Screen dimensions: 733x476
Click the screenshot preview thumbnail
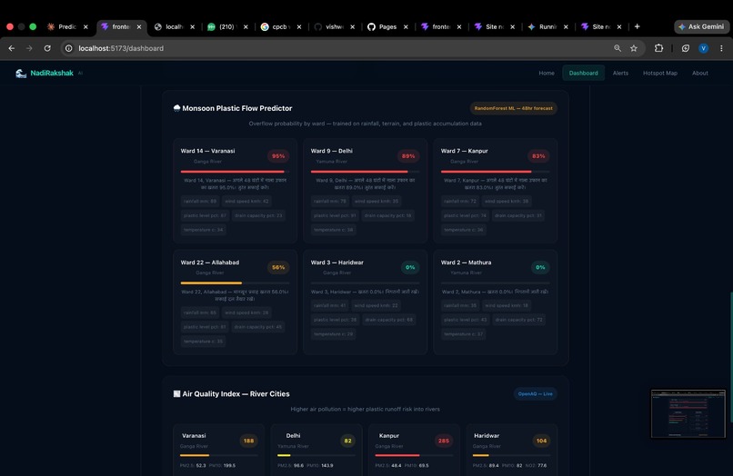click(688, 414)
